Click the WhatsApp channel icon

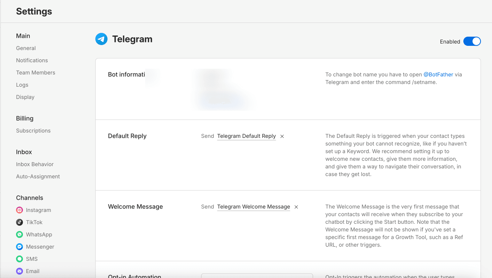pyautogui.click(x=19, y=234)
